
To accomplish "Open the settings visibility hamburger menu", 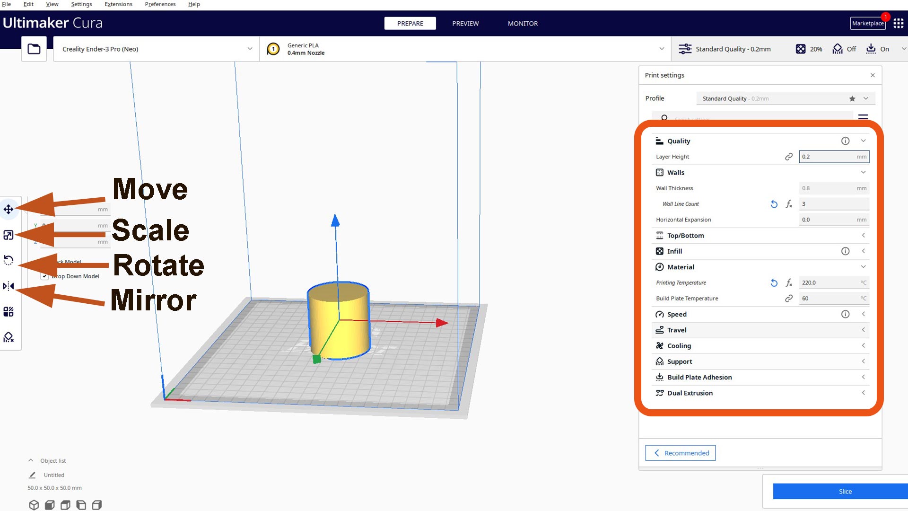I will [863, 117].
